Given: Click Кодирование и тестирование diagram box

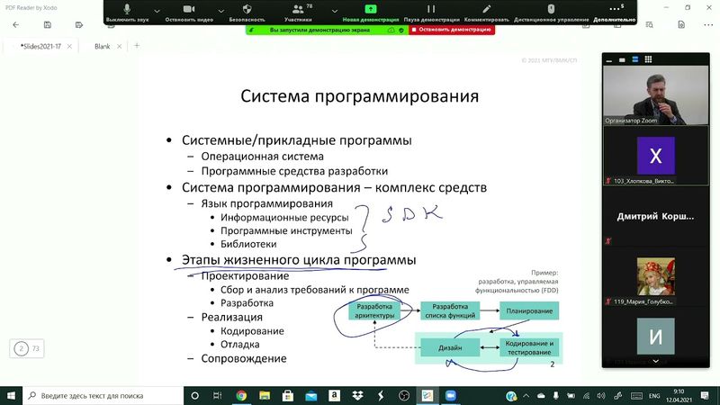Looking at the screenshot, I should (529, 347).
